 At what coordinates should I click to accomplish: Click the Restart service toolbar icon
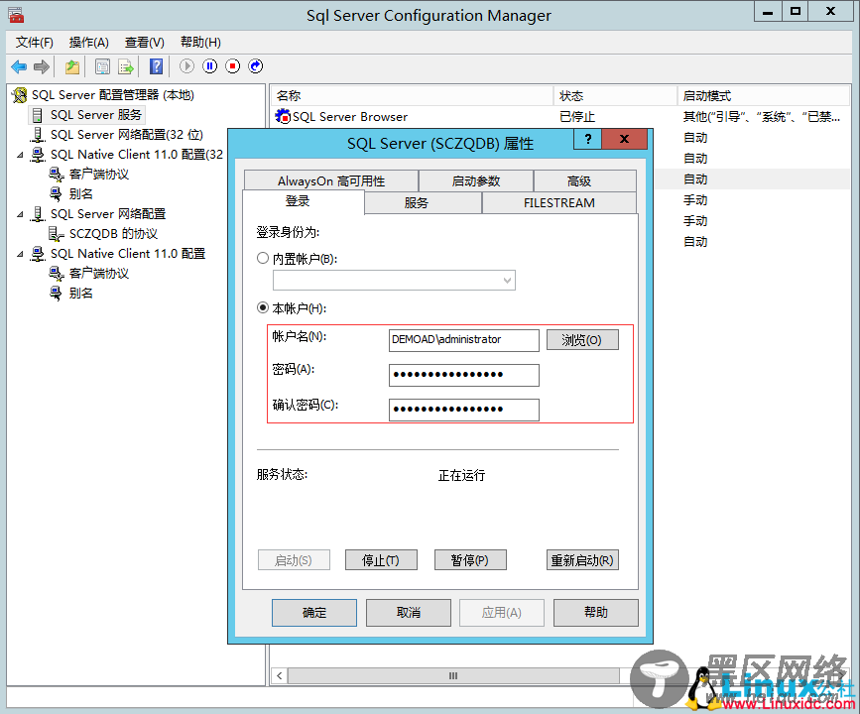[256, 66]
